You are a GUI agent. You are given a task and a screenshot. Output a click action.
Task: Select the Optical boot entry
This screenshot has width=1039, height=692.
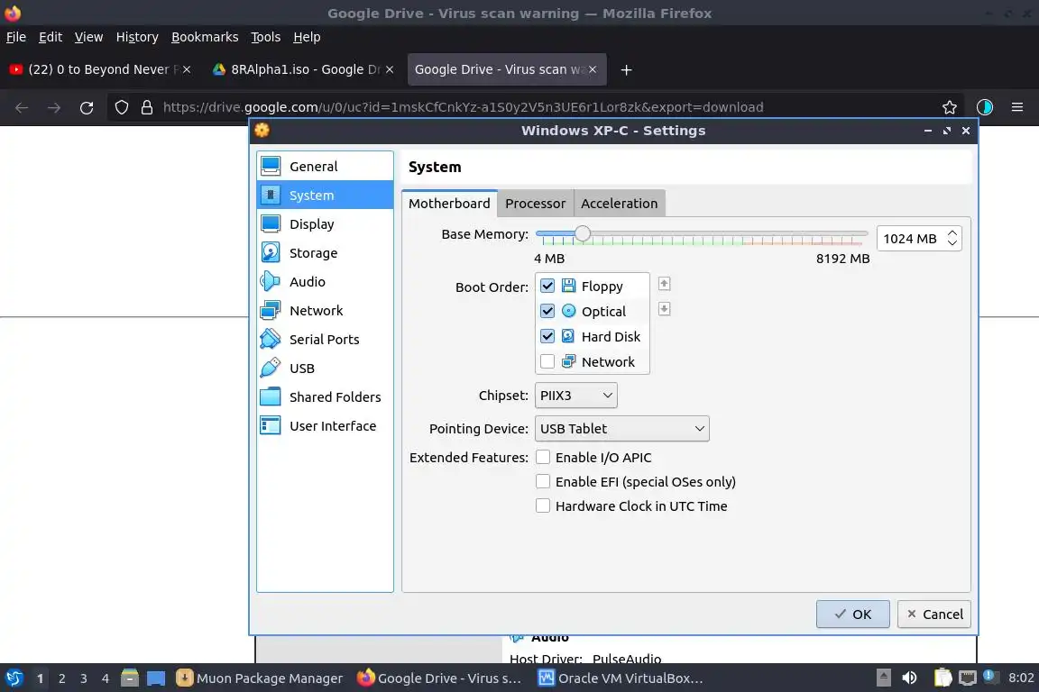[603, 311]
